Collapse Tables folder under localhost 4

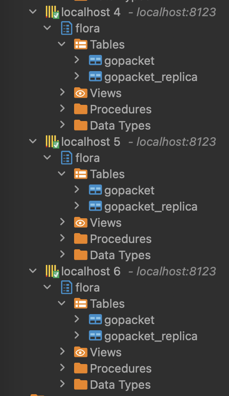(62, 44)
